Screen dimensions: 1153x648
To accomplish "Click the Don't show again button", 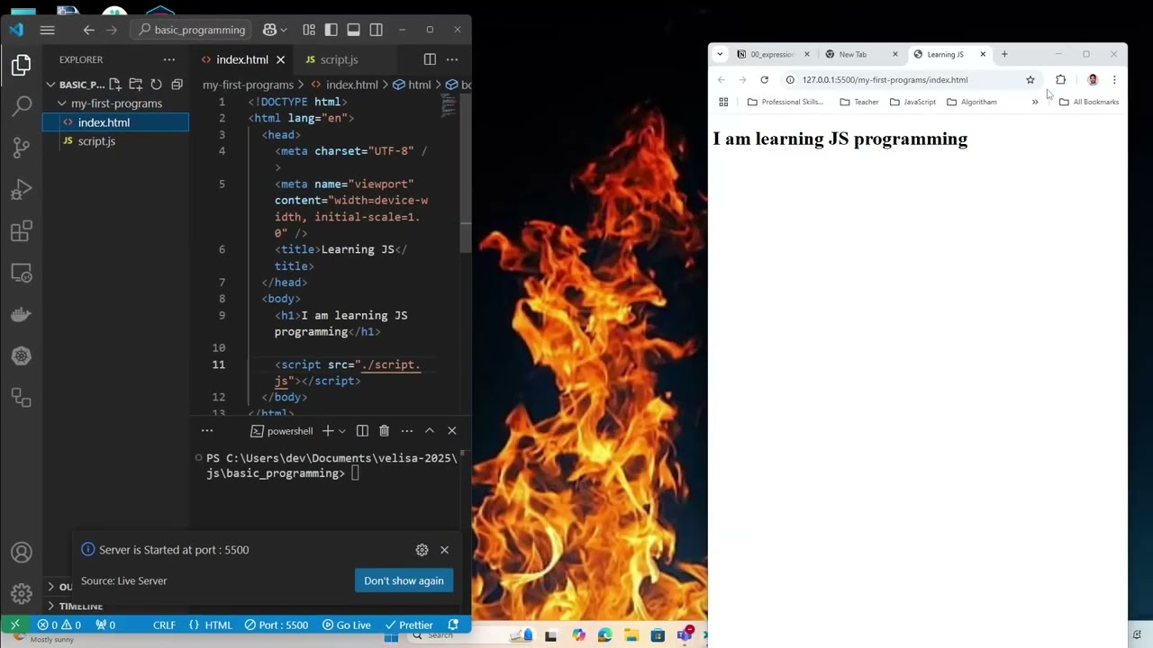I will [404, 580].
